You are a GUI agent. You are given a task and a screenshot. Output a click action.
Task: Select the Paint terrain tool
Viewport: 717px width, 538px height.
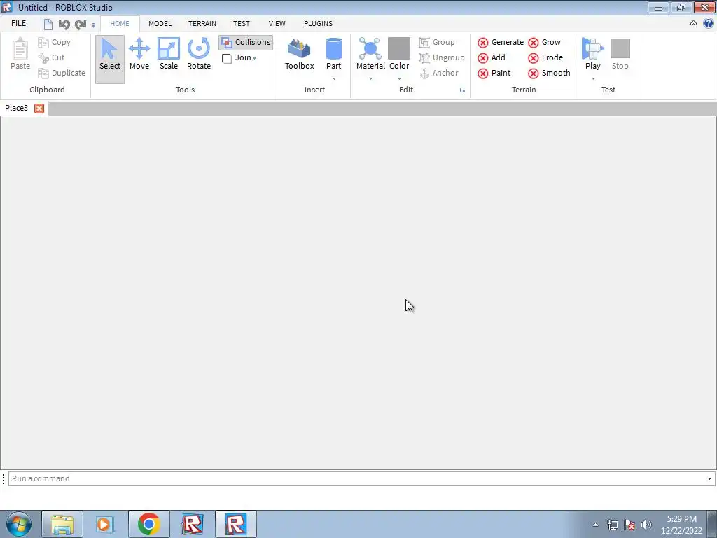pyautogui.click(x=494, y=73)
